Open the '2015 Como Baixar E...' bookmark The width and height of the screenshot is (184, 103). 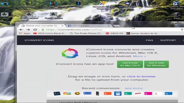pos(49,33)
